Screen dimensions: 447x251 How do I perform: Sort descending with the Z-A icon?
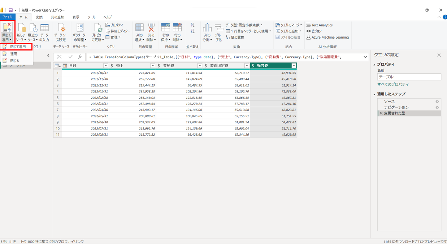[192, 31]
